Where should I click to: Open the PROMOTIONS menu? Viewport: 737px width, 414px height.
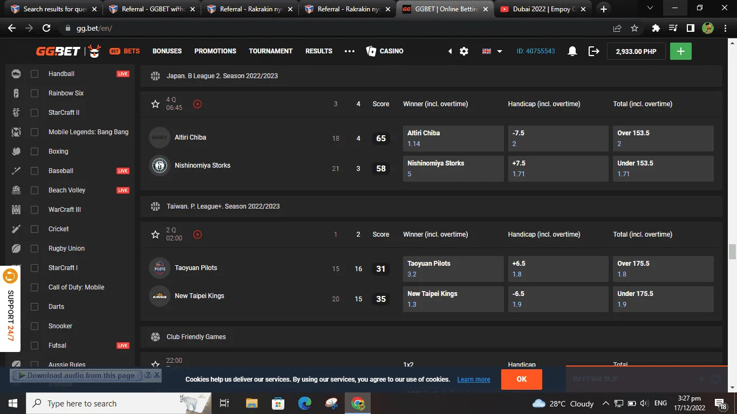(215, 51)
